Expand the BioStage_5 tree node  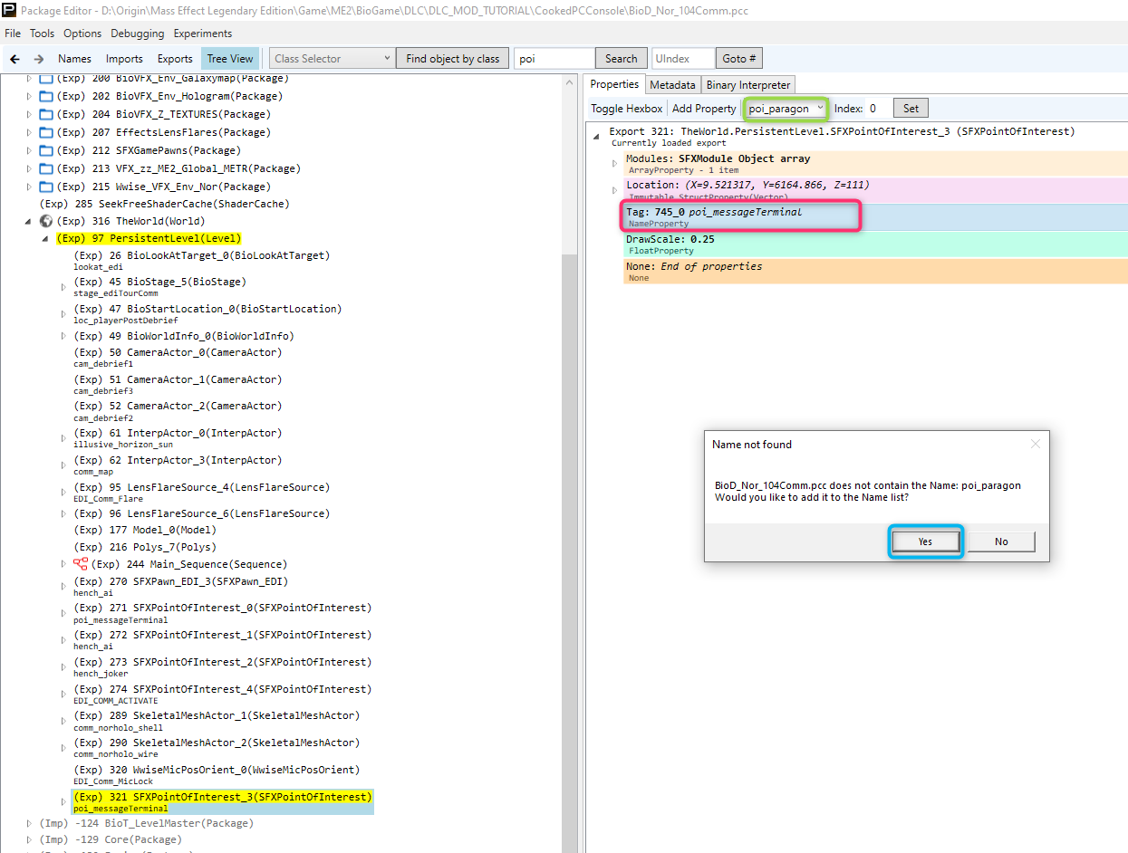pyautogui.click(x=63, y=286)
